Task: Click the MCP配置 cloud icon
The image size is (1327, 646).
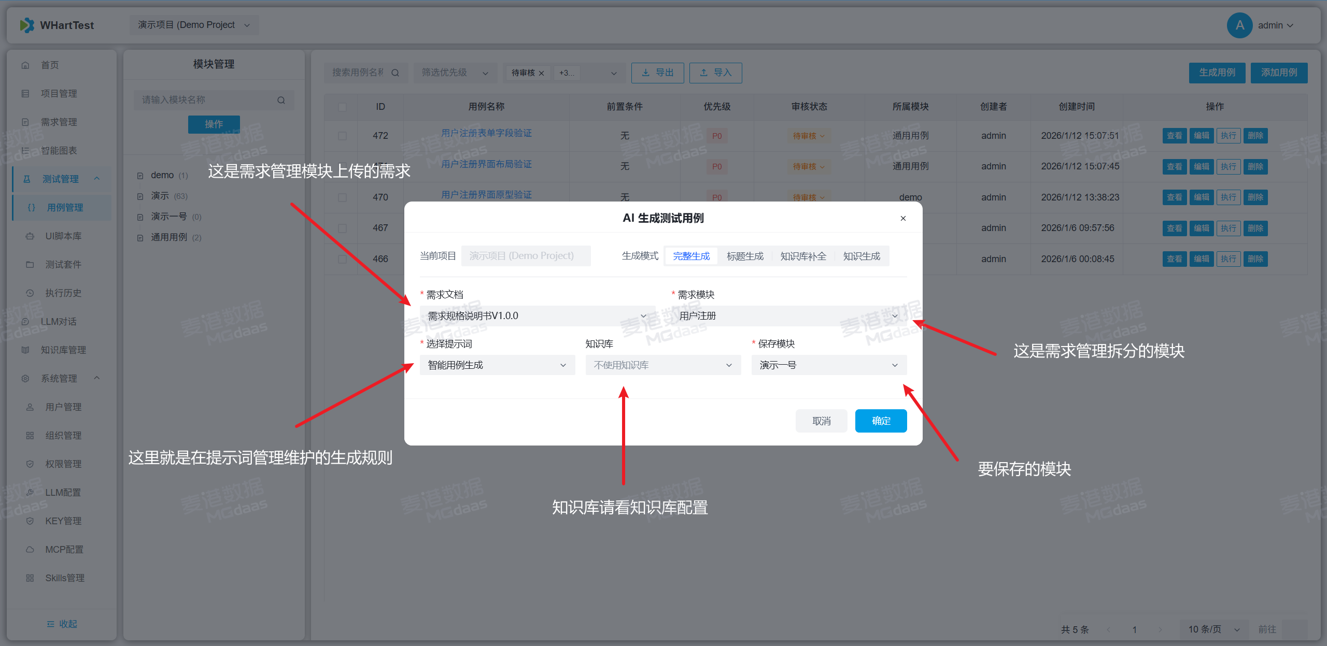Action: click(30, 550)
